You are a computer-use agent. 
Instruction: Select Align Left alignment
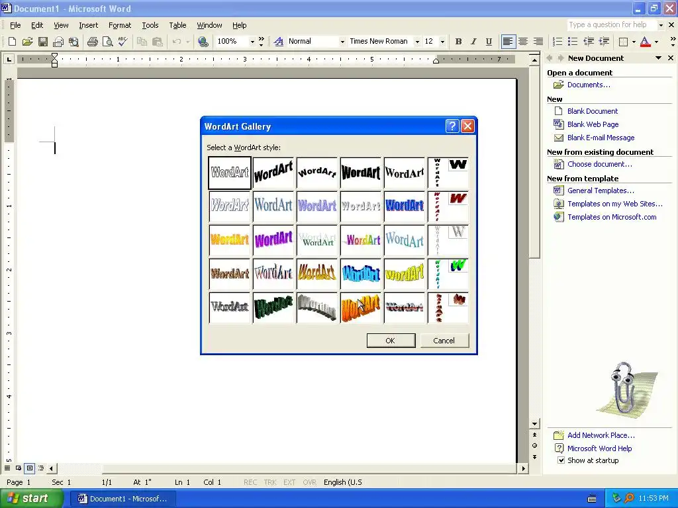tap(508, 42)
